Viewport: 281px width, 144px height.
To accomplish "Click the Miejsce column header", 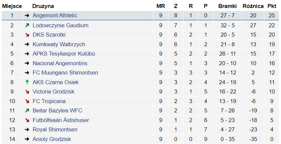I will pos(12,6).
